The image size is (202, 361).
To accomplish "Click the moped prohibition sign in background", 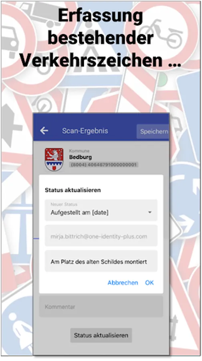I will point(161,32).
